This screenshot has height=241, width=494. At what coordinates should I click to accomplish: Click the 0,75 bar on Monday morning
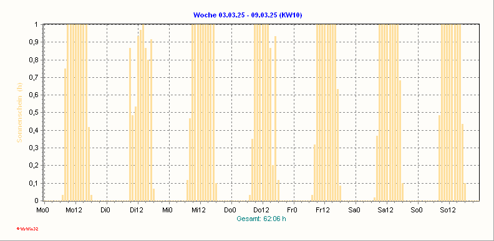tap(65, 135)
